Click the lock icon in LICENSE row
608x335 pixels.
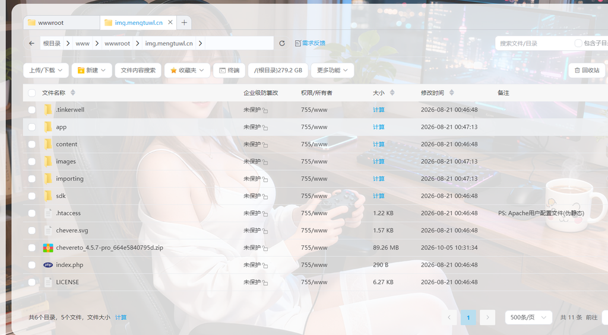click(x=265, y=283)
